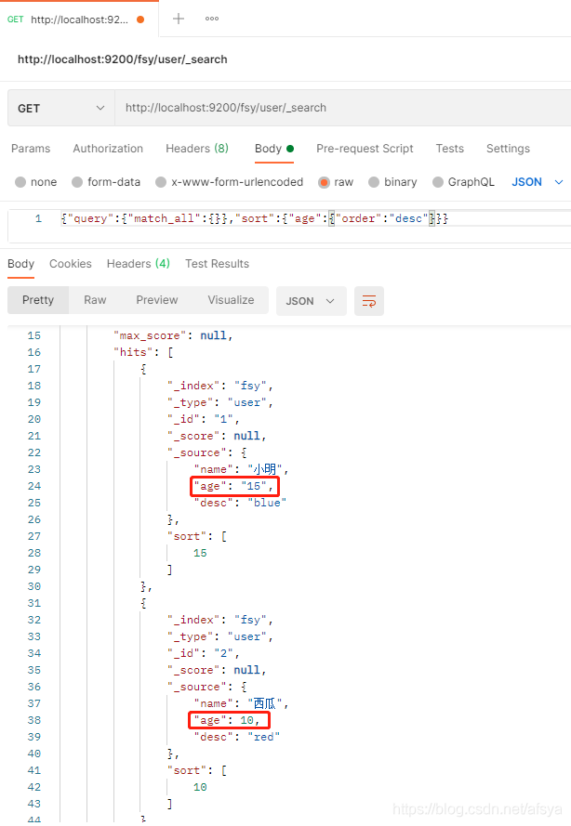Open the GET method dropdown

[x=61, y=108]
